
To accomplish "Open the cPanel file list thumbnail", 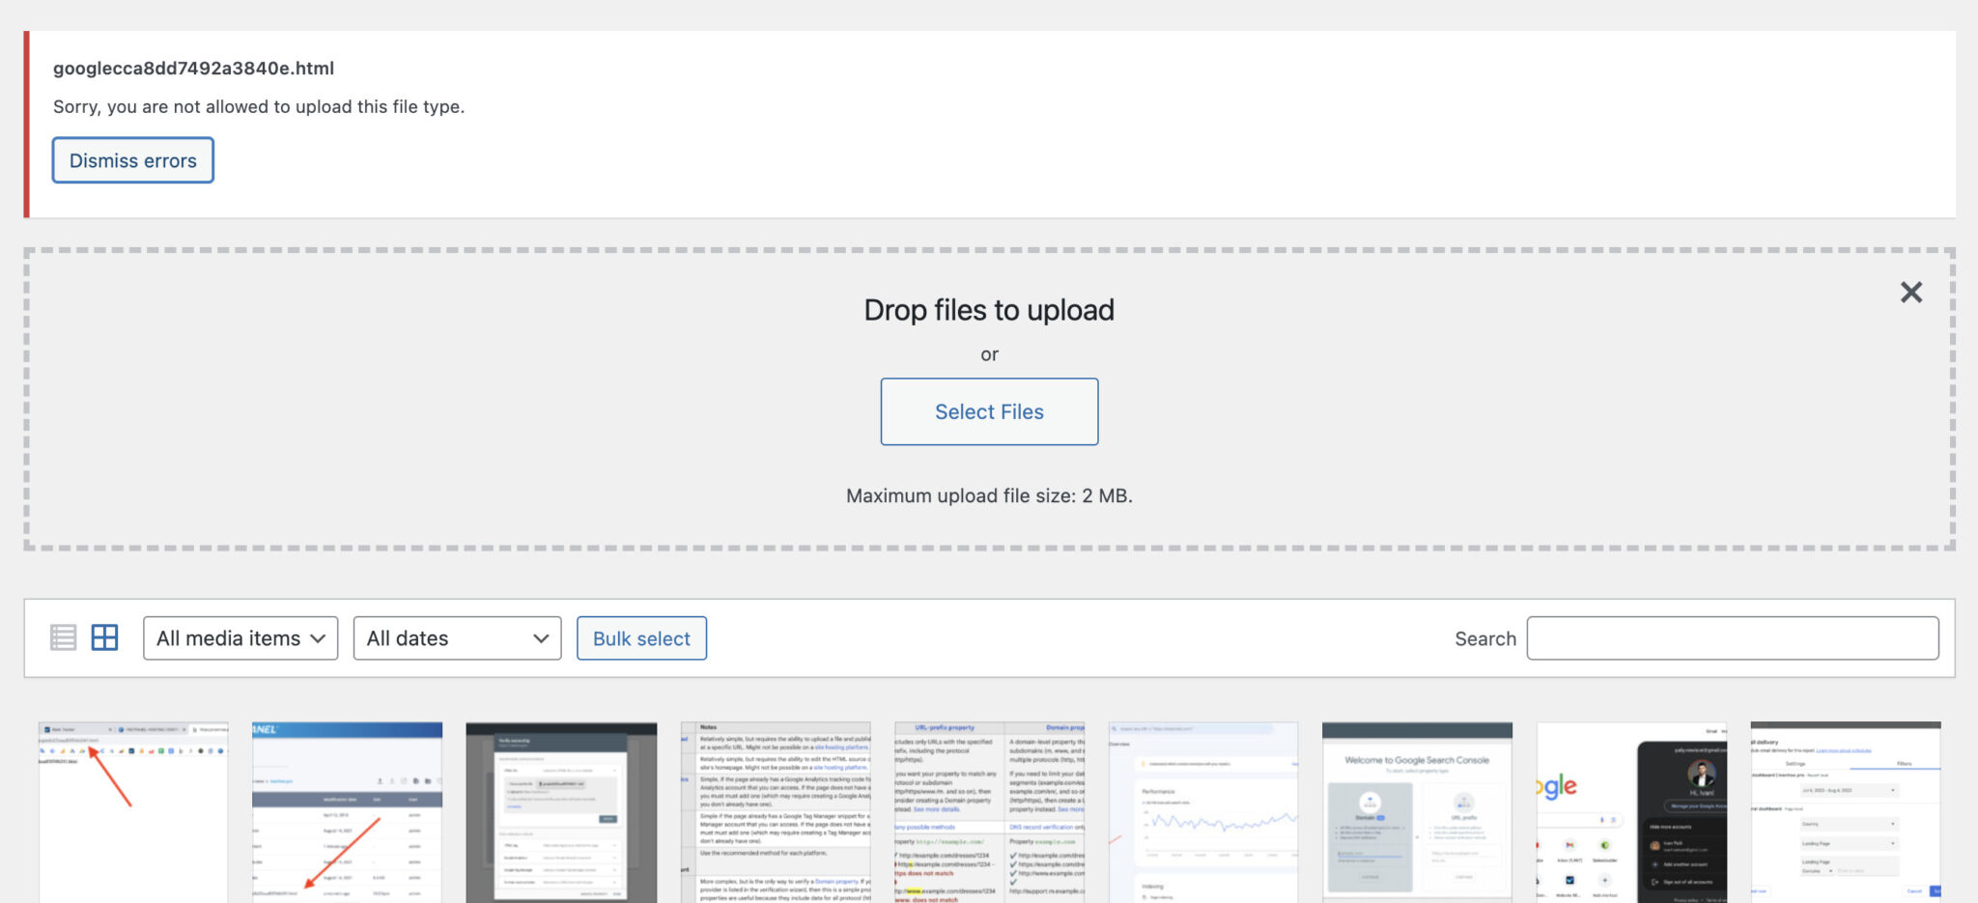I will click(x=347, y=811).
